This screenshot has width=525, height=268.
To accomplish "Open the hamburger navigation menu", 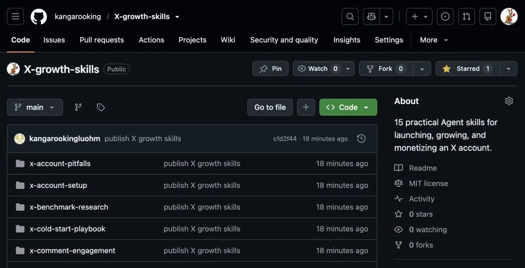I will tap(16, 17).
